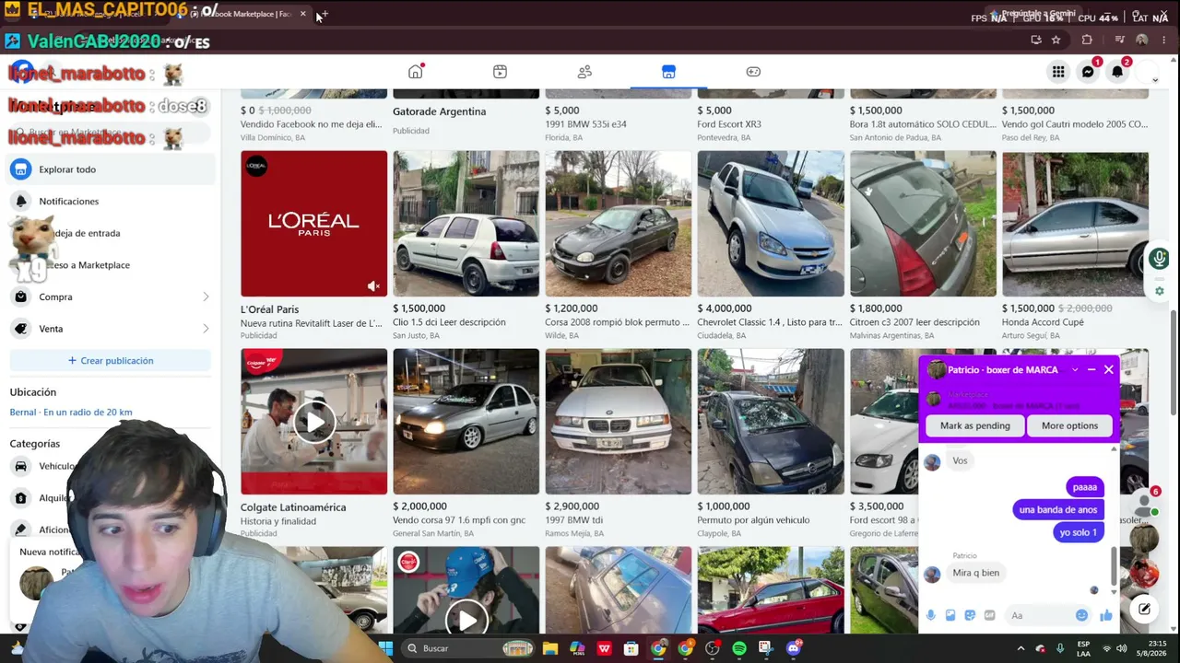Open the notifications bell with two alerts
The image size is (1180, 663).
click(1117, 72)
